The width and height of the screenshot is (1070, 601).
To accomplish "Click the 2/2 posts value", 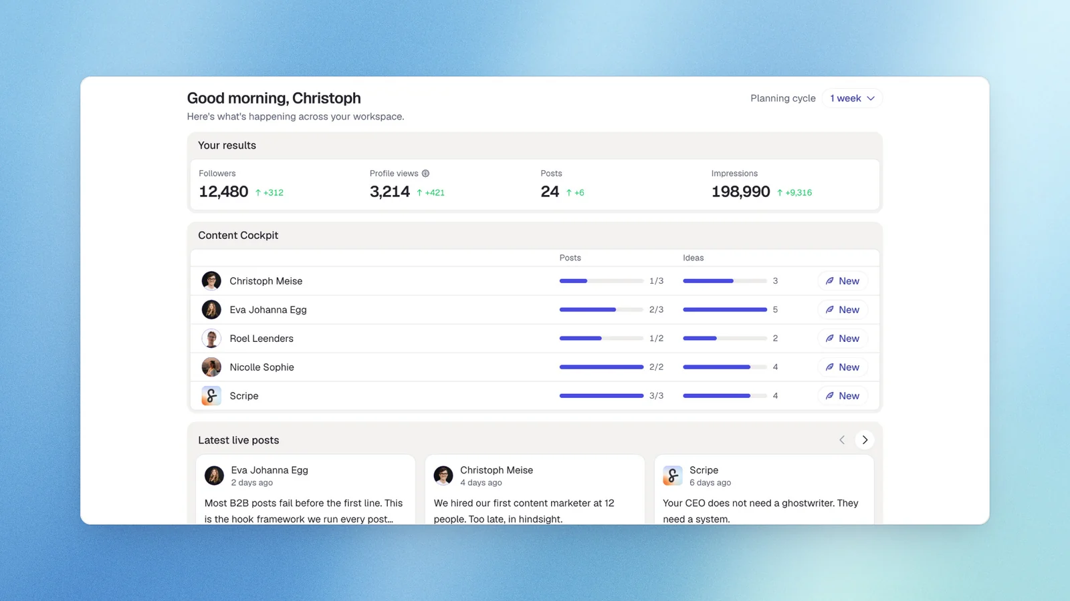I will 657,367.
